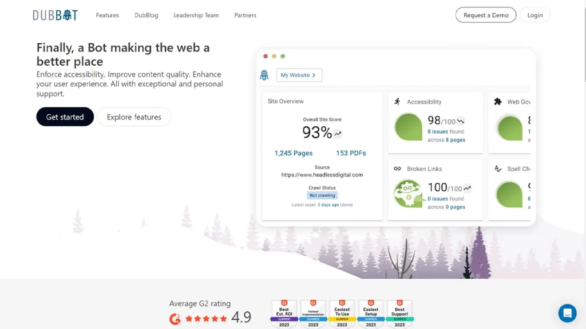Expand the My Website selector
Viewport: 586px width, 329px height.
(299, 75)
